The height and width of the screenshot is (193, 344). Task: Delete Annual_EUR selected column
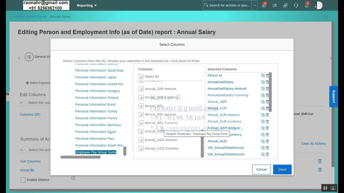click(x=267, y=108)
